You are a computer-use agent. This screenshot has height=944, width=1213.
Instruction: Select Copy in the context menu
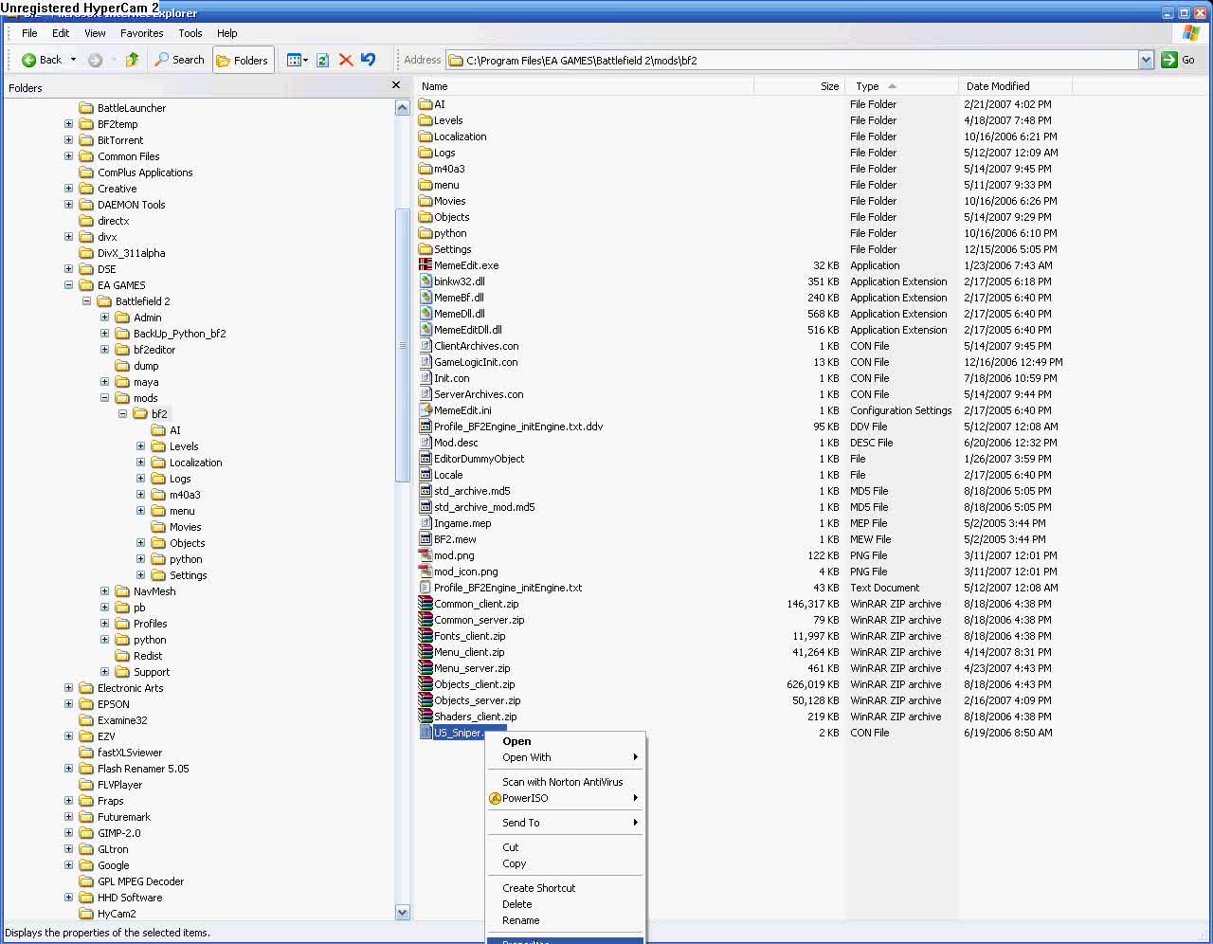pos(514,863)
